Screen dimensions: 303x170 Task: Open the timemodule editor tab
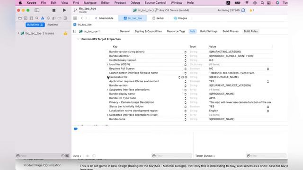(104, 18)
